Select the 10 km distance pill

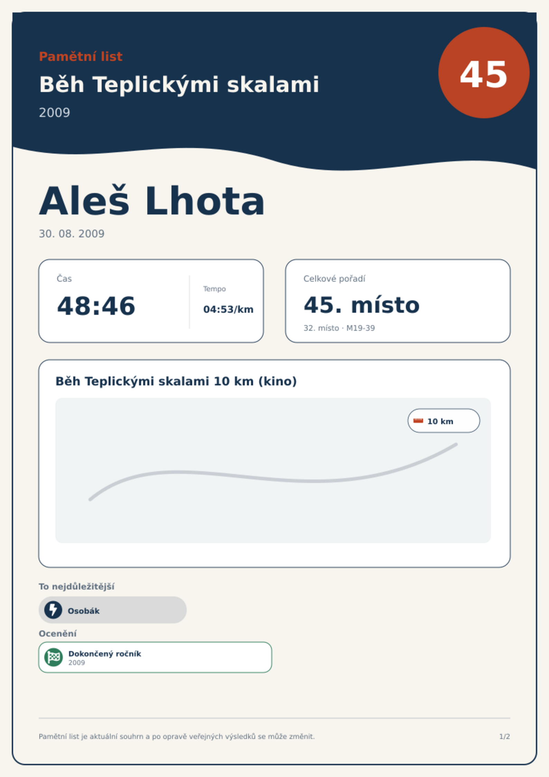pos(444,421)
